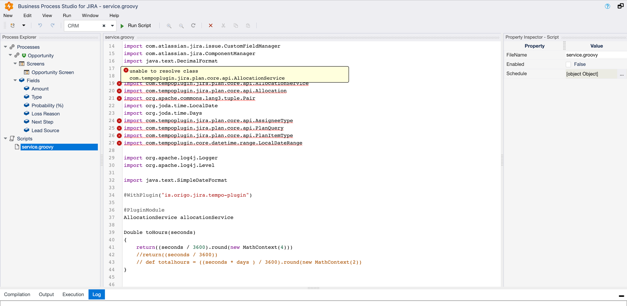Click the Schedule ellipsis button
The height and width of the screenshot is (306, 627).
pyautogui.click(x=622, y=74)
